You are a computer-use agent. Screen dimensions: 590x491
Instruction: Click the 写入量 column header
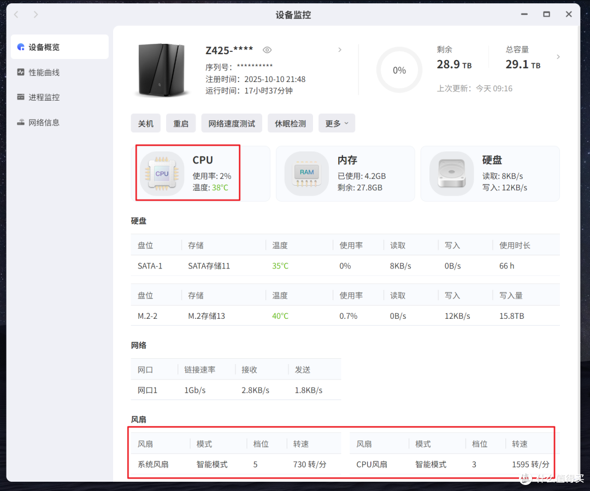511,296
